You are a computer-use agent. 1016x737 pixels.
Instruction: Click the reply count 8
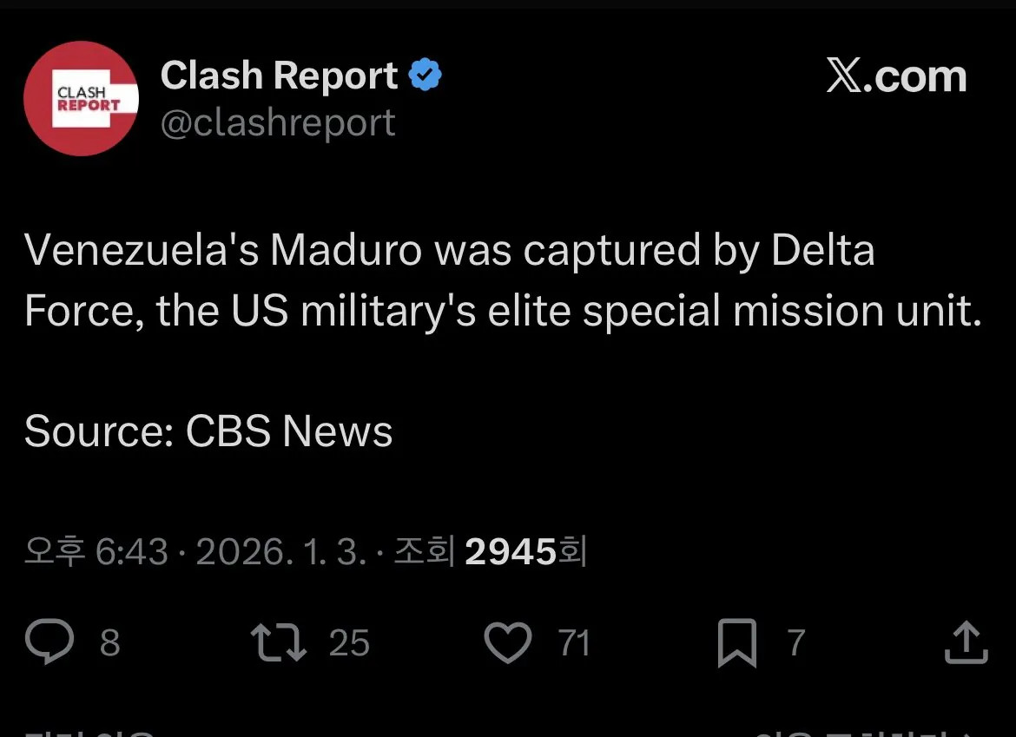pos(109,643)
